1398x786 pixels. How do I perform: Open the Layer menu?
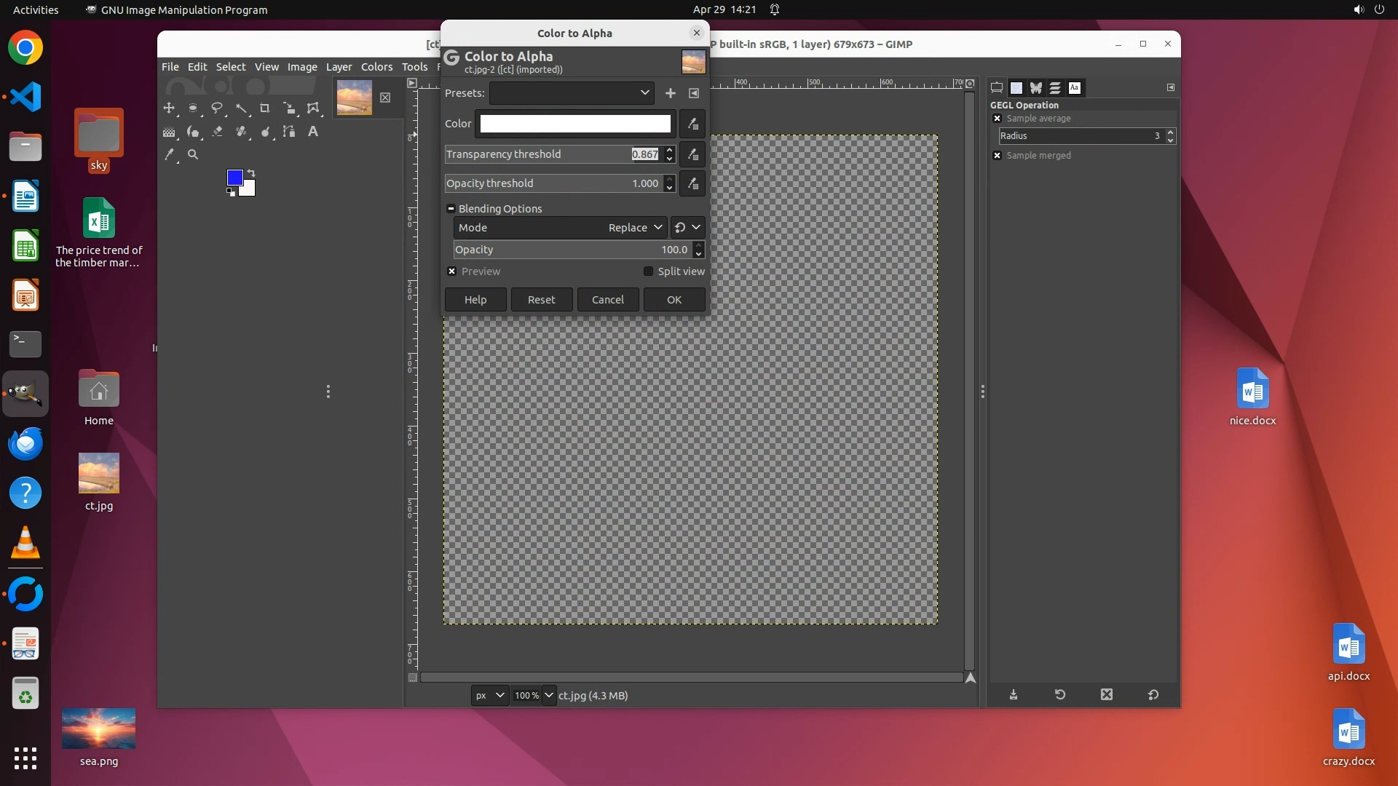tap(339, 67)
